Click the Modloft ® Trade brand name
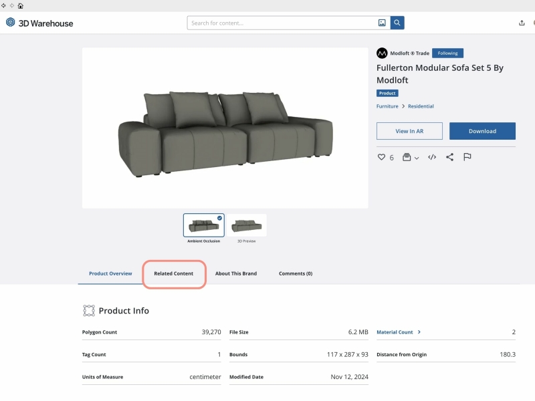 point(409,53)
